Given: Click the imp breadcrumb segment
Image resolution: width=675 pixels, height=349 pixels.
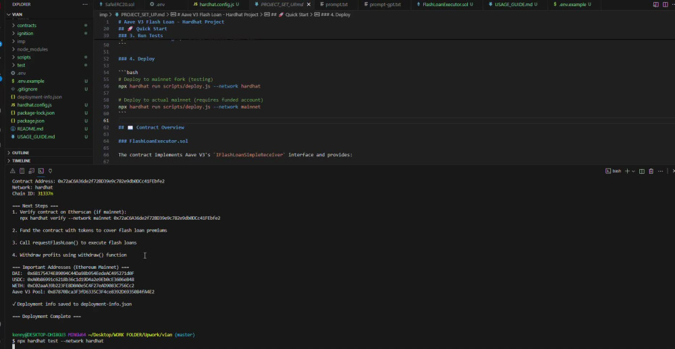Looking at the screenshot, I should click(x=103, y=15).
